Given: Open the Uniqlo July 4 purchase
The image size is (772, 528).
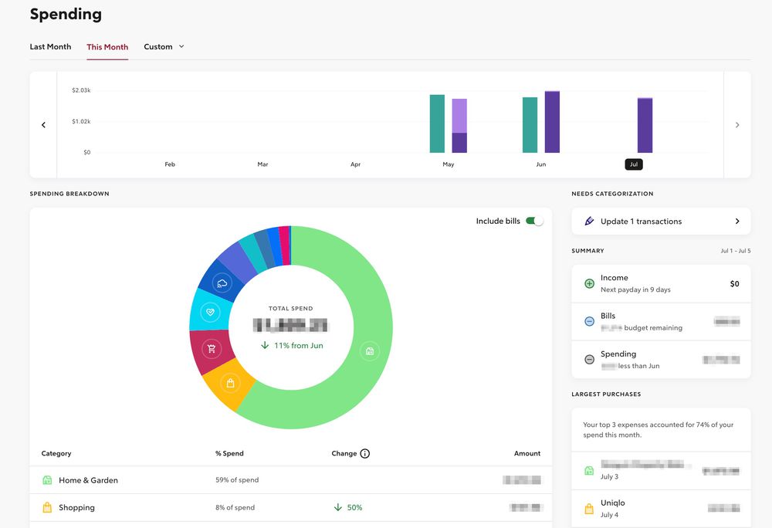Looking at the screenshot, I should (x=662, y=509).
